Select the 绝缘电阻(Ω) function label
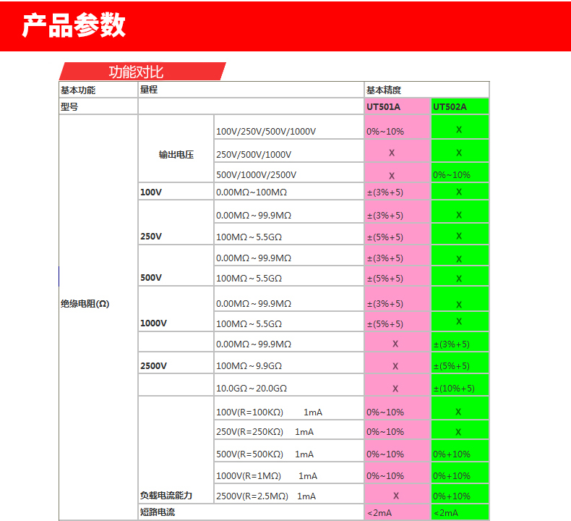The image size is (571, 521). (85, 304)
